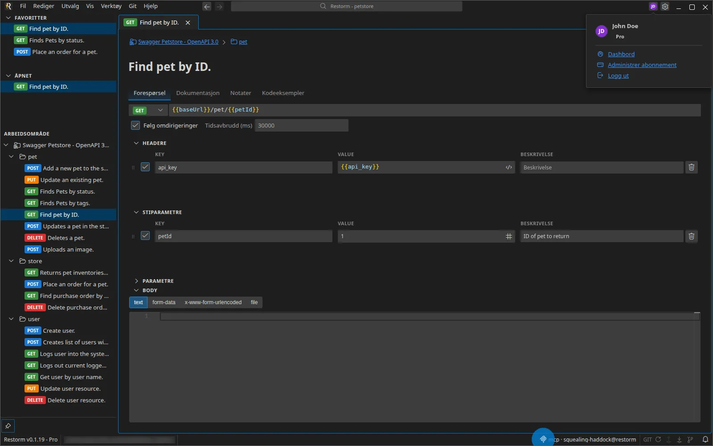The image size is (713, 446).
Task: Switch to the Dokumentasjon tab
Action: click(198, 93)
